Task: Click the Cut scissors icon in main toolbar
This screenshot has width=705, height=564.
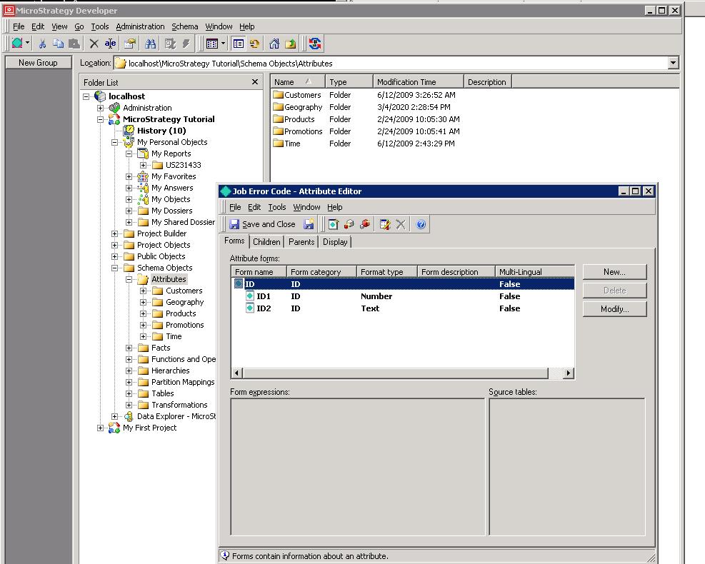Action: click(x=42, y=44)
